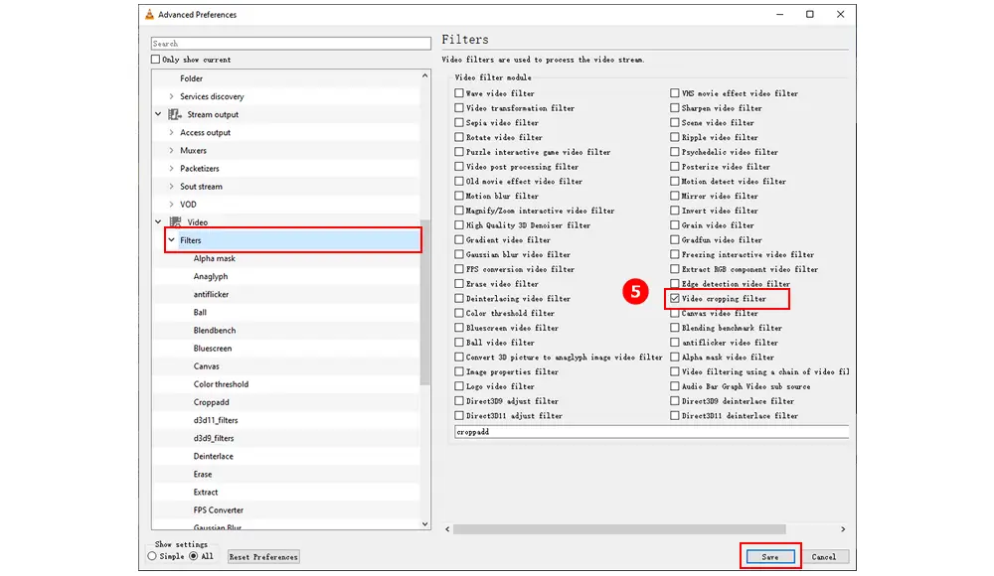994x576 pixels.
Task: Select the Deinterlace tree entry
Action: point(213,456)
